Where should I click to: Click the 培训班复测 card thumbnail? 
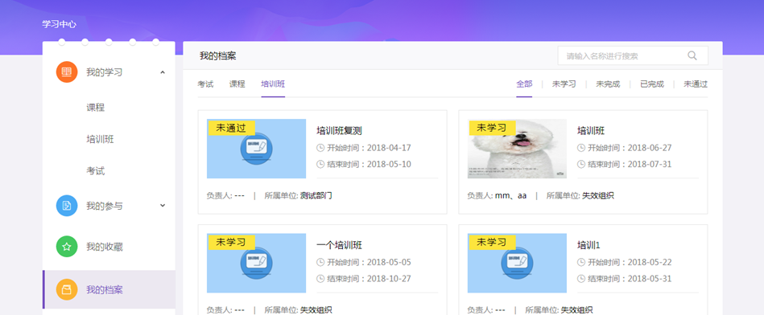[256, 149]
